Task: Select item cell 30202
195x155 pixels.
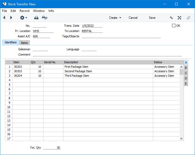Action: tap(21, 67)
